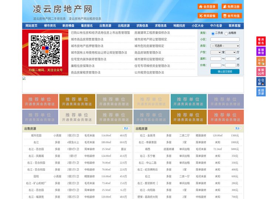The height and width of the screenshot is (199, 266).
Task: Open 凌云房地产网二手房信息 header link
Action: pos(50,19)
